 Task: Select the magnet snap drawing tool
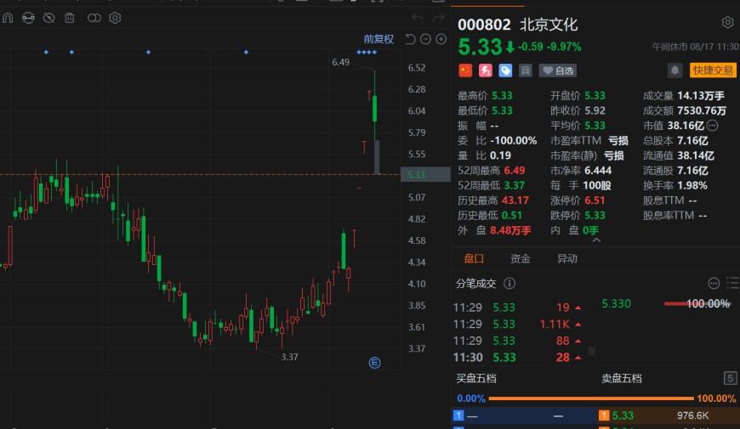pos(8,19)
